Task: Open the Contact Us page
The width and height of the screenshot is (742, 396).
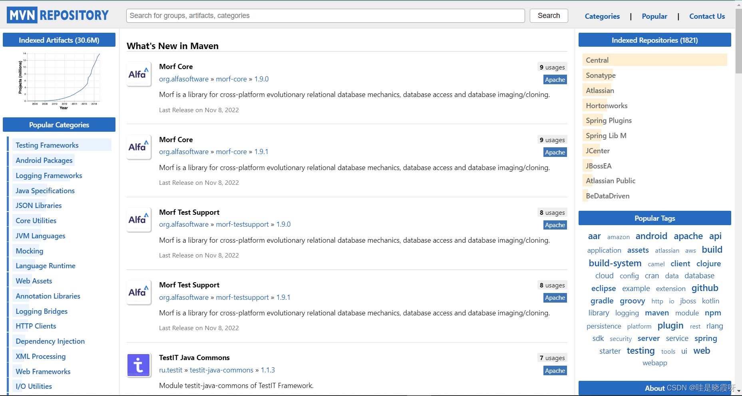Action: (707, 16)
